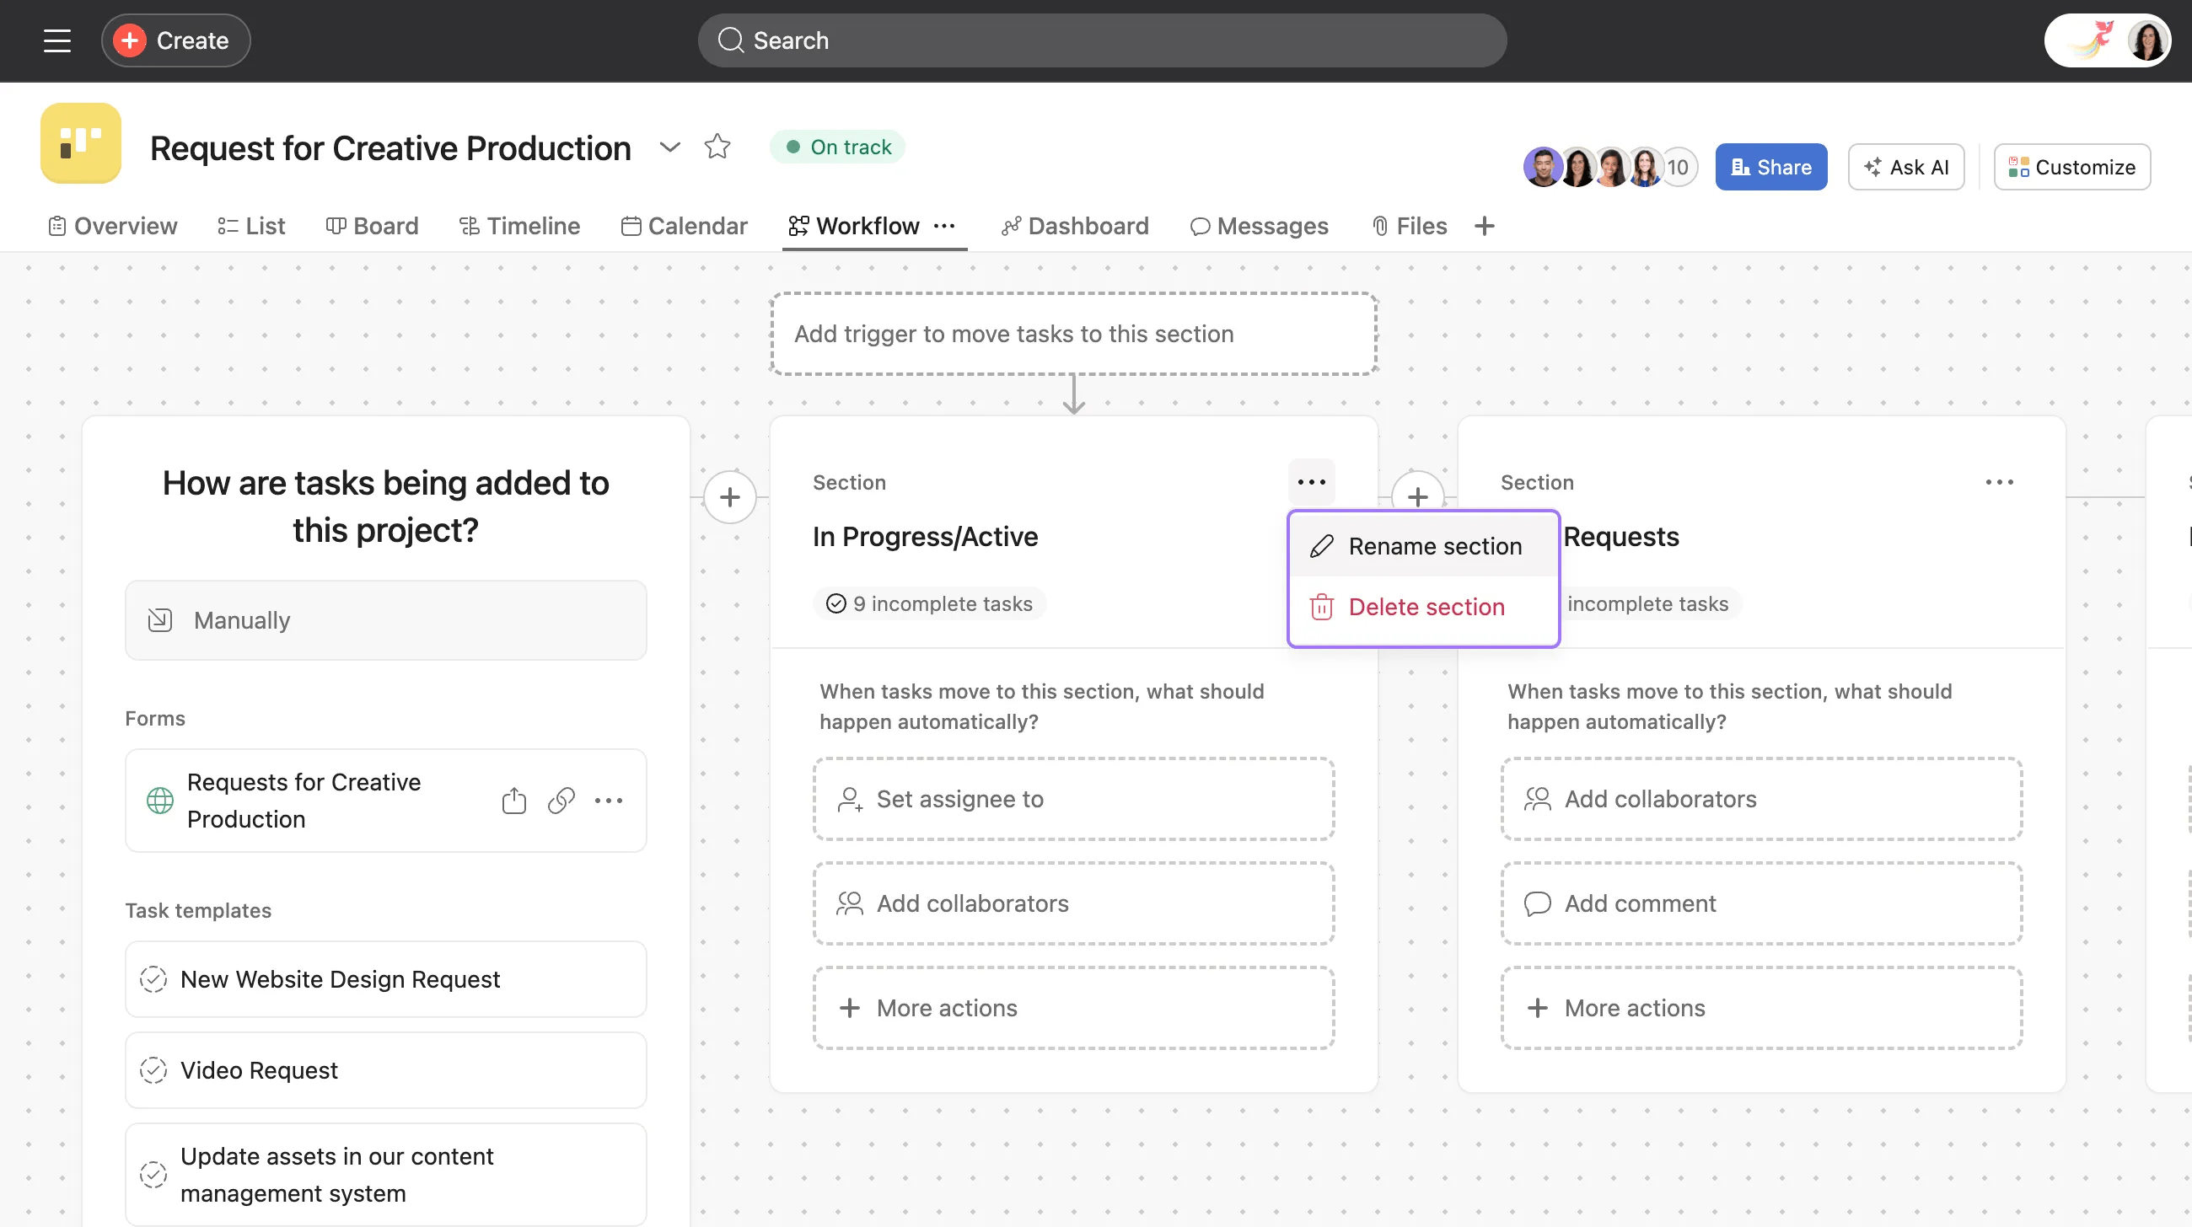Open the Workflow tab overflow menu

pos(945,226)
